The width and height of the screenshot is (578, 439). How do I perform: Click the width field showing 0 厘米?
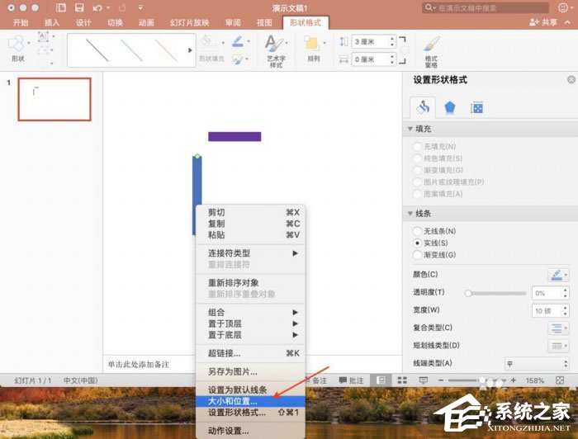tap(371, 59)
